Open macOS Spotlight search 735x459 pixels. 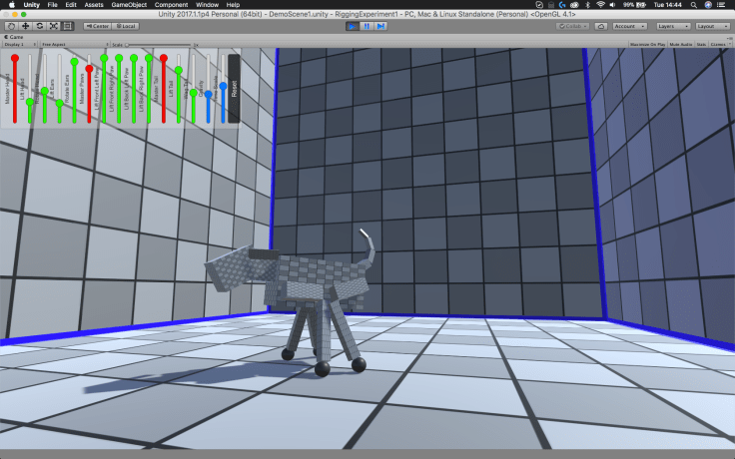(x=693, y=5)
